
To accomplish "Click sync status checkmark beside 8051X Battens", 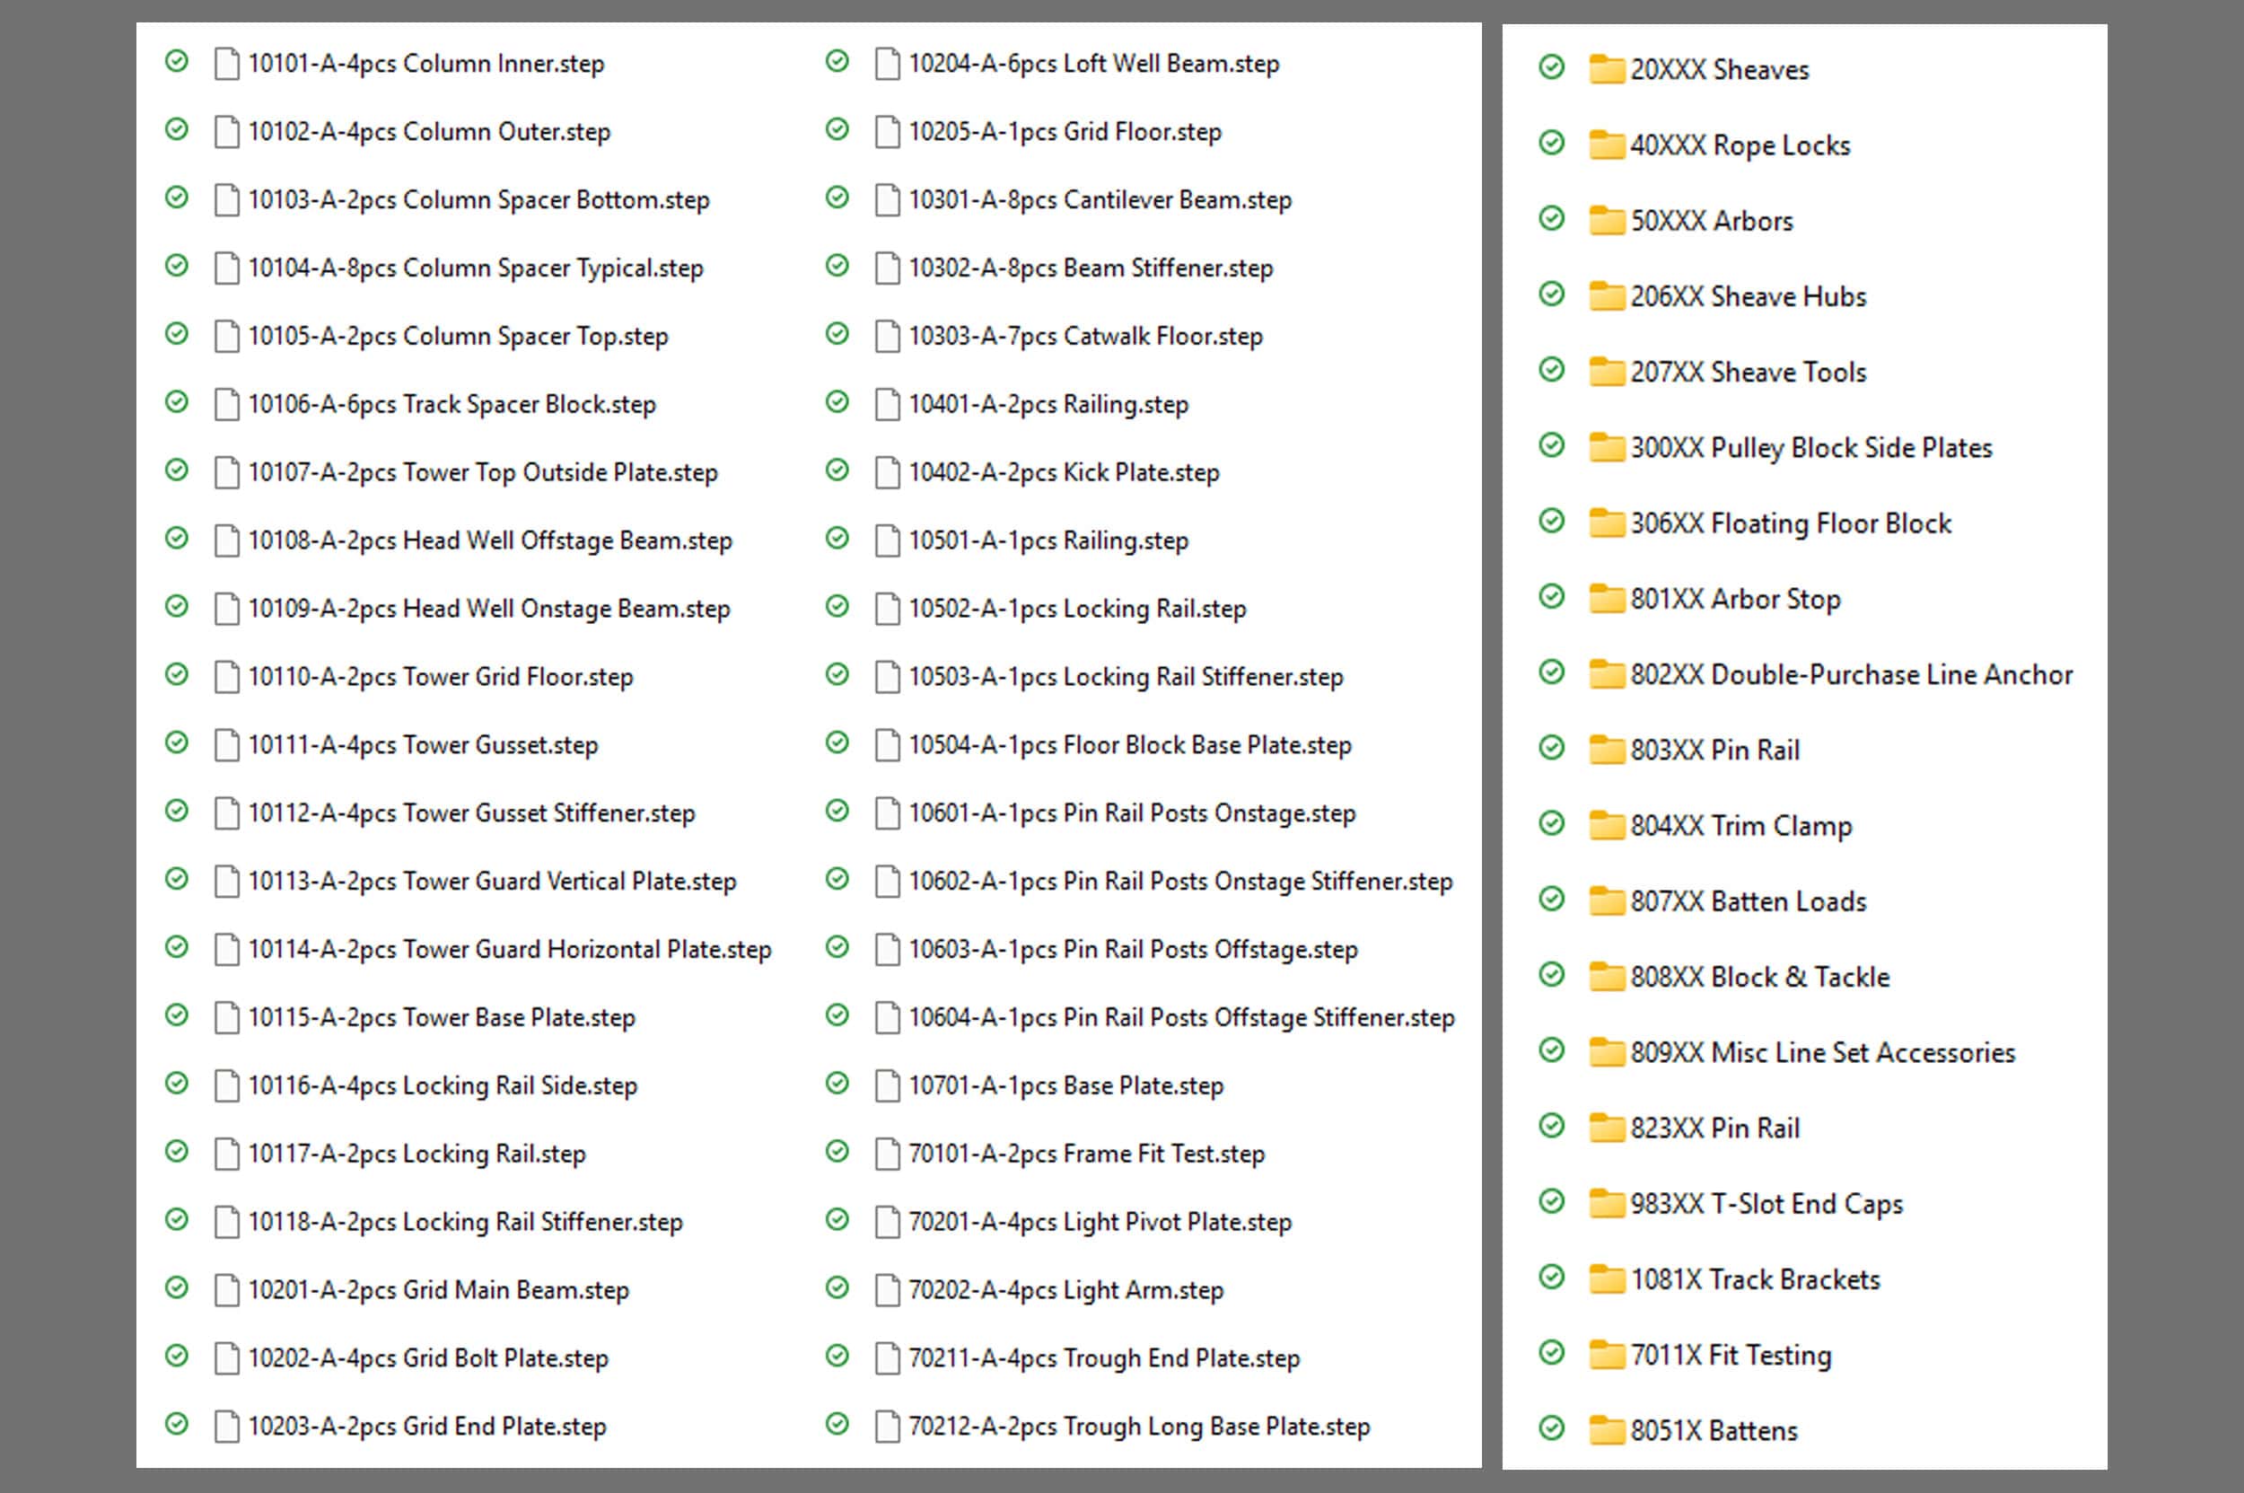I will coord(1552,1428).
